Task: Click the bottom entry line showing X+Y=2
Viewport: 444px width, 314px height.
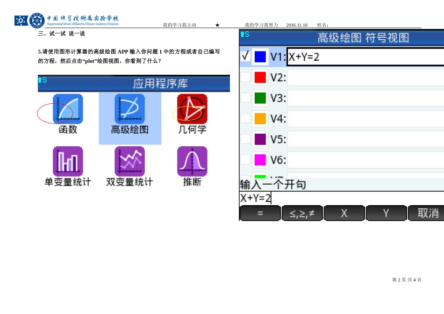Action: click(x=342, y=198)
